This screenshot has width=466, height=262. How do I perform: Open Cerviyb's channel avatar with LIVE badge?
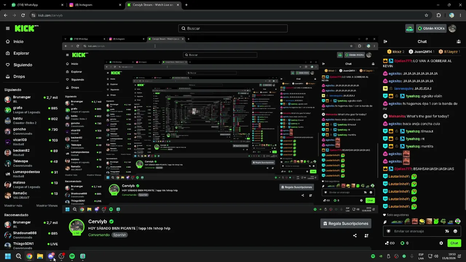tap(77, 227)
